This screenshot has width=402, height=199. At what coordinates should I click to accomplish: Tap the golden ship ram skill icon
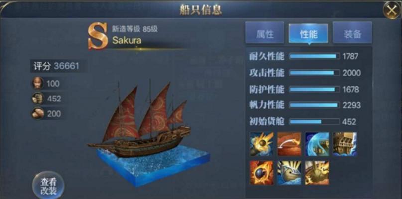[x=317, y=173]
